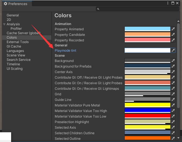The image size is (182, 142).
Task: Open 2D preferences
Action: click(9, 20)
